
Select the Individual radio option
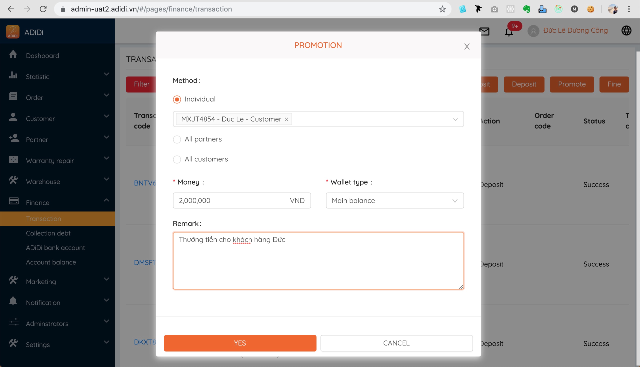click(x=177, y=99)
